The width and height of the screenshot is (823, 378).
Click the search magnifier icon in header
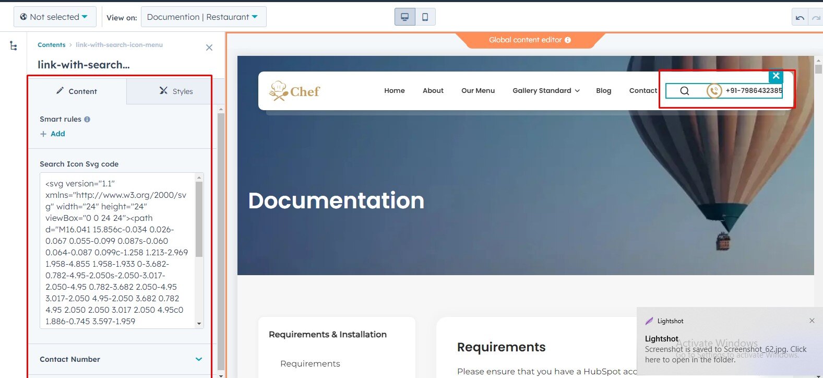[684, 91]
